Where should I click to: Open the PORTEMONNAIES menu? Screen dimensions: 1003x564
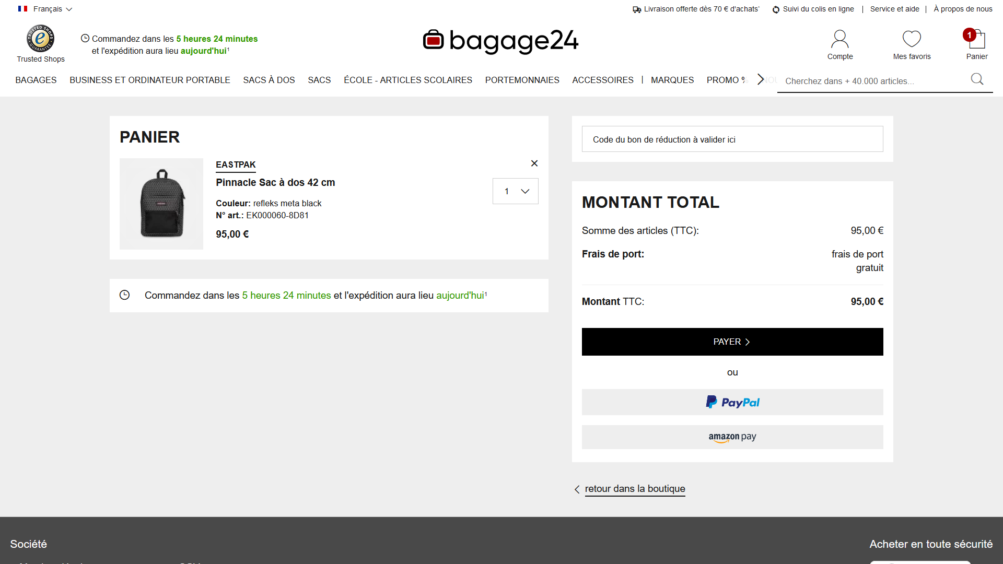tap(522, 80)
